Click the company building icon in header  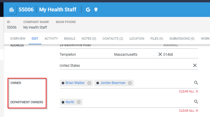pyautogui.click(x=12, y=10)
